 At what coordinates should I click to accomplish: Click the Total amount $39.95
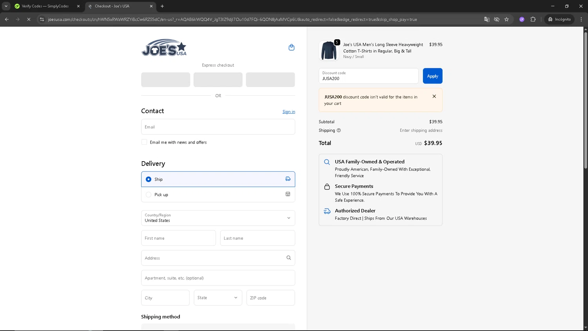433,143
